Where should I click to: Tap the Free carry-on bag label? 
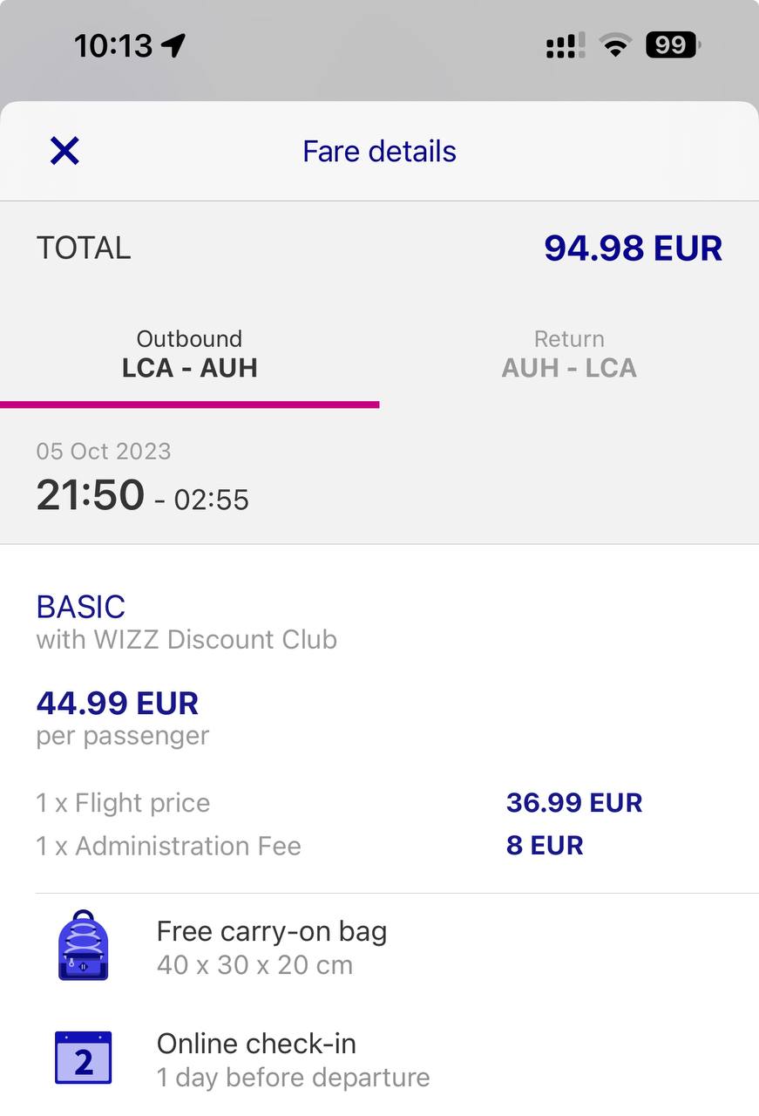click(x=272, y=931)
